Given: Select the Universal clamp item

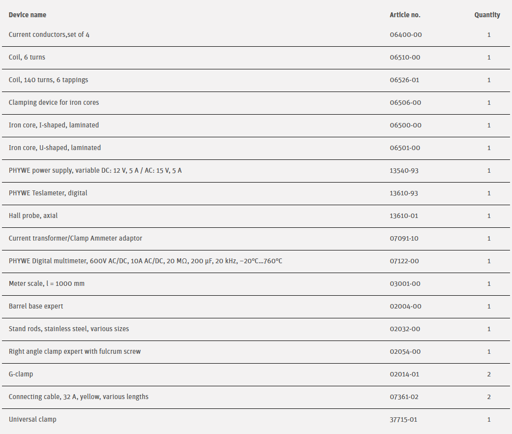Looking at the screenshot, I should pos(32,420).
